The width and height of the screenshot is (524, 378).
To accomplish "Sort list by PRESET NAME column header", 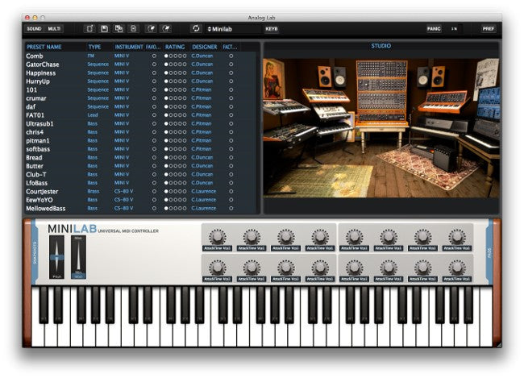I will 44,47.
